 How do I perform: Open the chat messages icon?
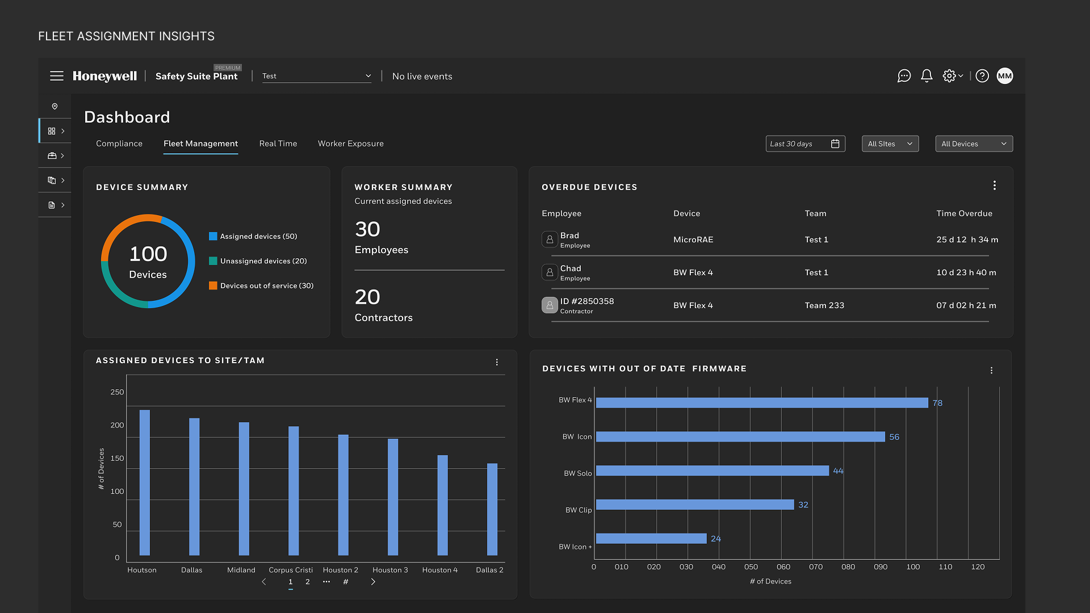(904, 76)
